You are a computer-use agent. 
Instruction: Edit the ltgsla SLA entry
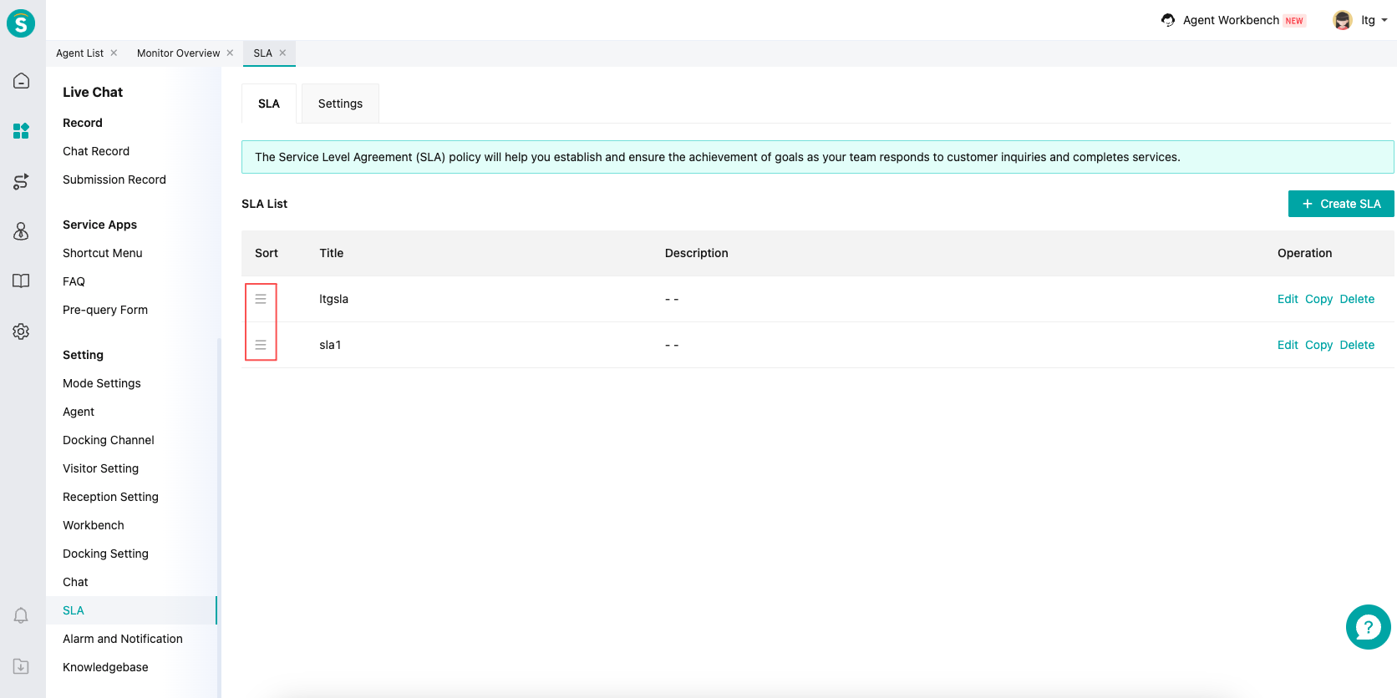click(1287, 299)
